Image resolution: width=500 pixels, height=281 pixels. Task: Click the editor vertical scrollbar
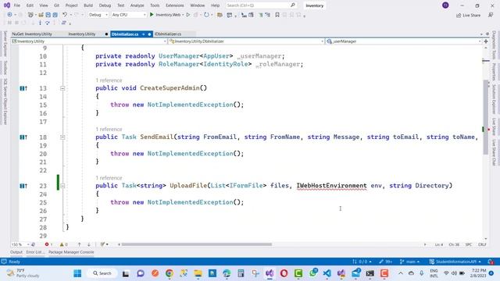[x=486, y=116]
